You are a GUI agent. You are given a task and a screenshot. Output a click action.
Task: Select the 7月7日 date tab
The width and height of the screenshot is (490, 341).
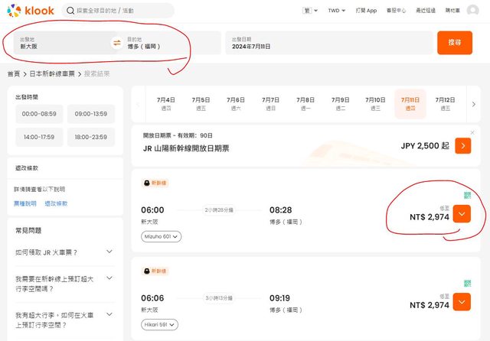tap(270, 103)
